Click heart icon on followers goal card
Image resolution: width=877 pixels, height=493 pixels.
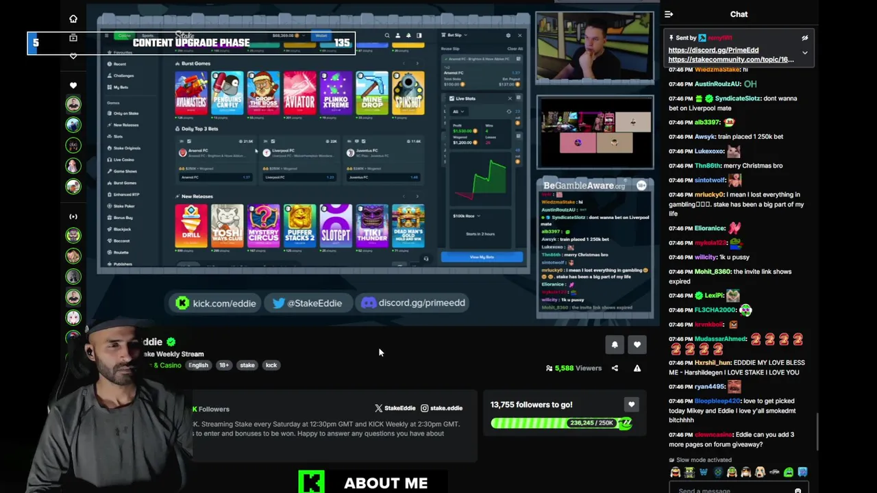(x=631, y=405)
